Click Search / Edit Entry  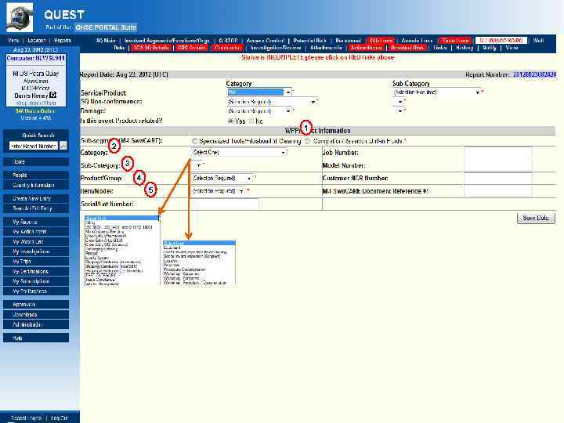[36, 208]
